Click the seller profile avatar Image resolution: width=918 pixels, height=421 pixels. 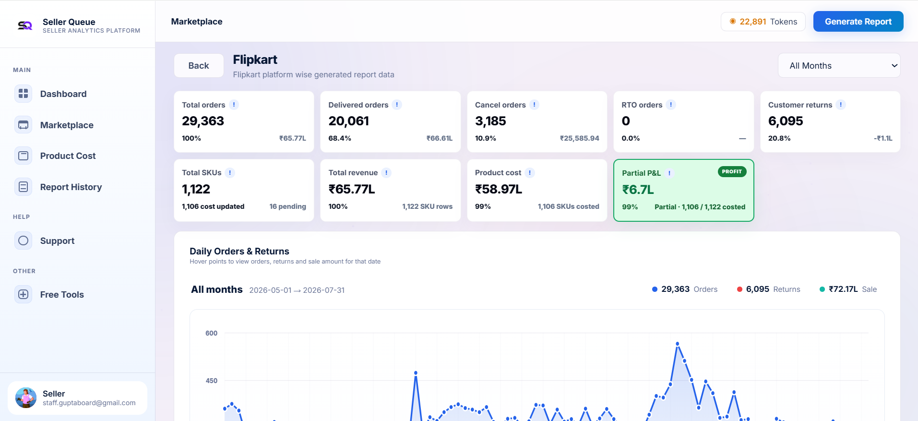(x=26, y=398)
